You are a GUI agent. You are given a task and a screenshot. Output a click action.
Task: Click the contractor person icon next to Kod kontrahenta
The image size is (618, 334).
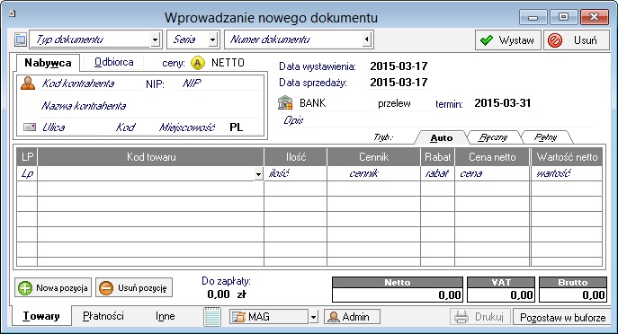coord(28,83)
